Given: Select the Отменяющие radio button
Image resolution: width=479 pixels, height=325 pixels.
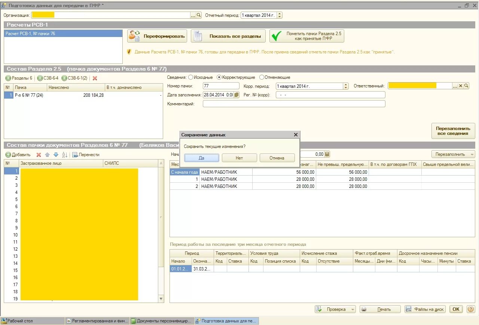Looking at the screenshot, I should point(262,77).
